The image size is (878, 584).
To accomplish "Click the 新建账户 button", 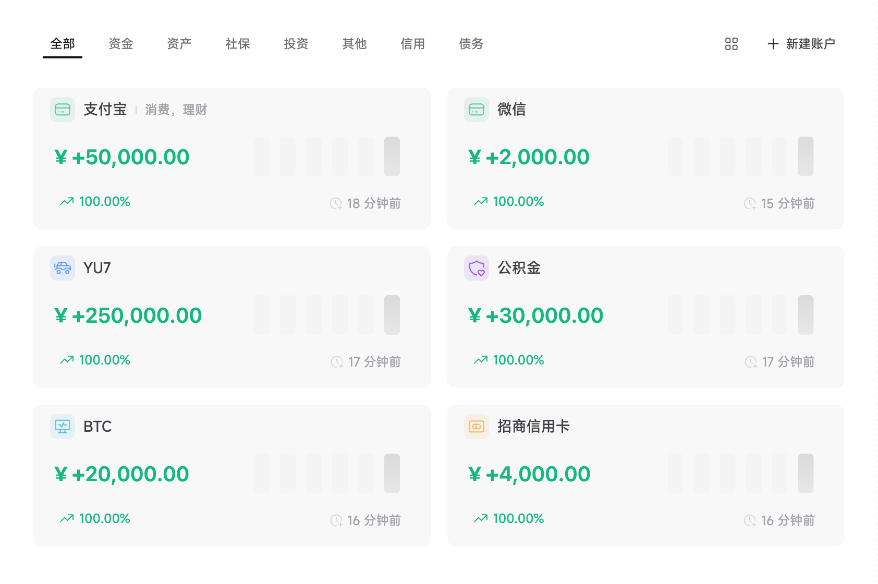I will (801, 44).
